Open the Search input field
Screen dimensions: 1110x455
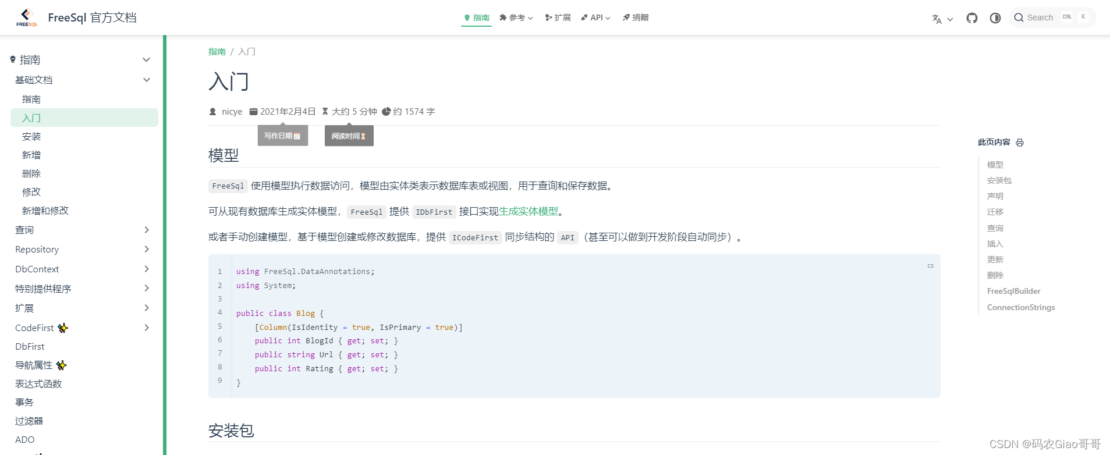[x=1052, y=17]
